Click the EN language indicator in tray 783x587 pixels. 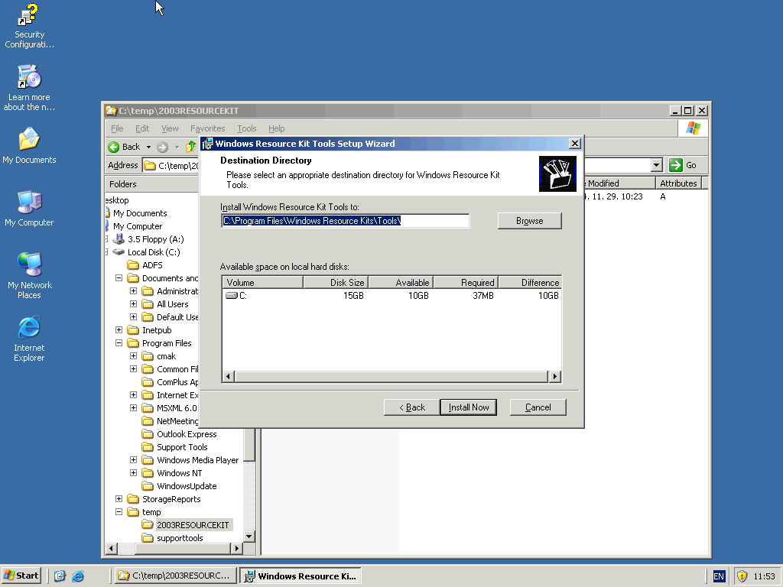[719, 576]
